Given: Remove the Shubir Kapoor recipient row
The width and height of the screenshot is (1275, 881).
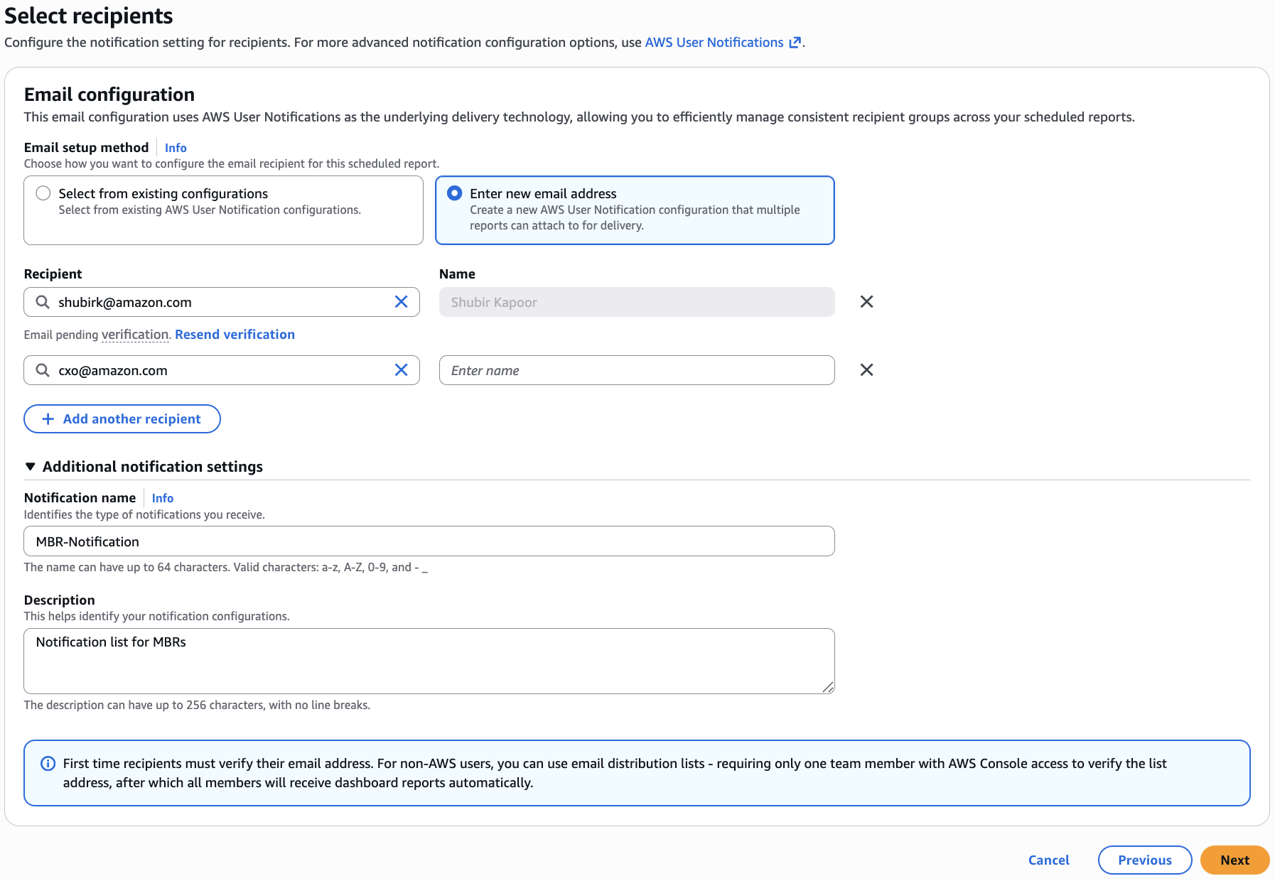Looking at the screenshot, I should click(x=866, y=301).
